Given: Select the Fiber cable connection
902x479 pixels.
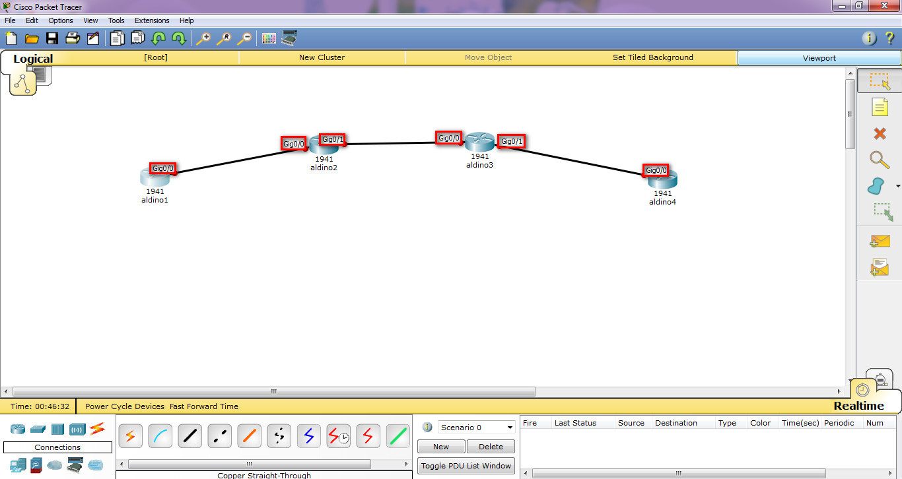Looking at the screenshot, I should (x=249, y=435).
